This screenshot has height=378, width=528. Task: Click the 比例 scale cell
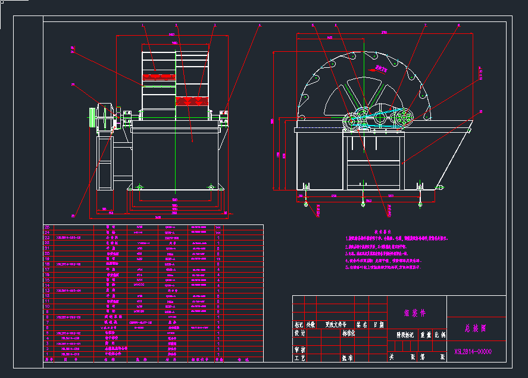tap(439, 335)
